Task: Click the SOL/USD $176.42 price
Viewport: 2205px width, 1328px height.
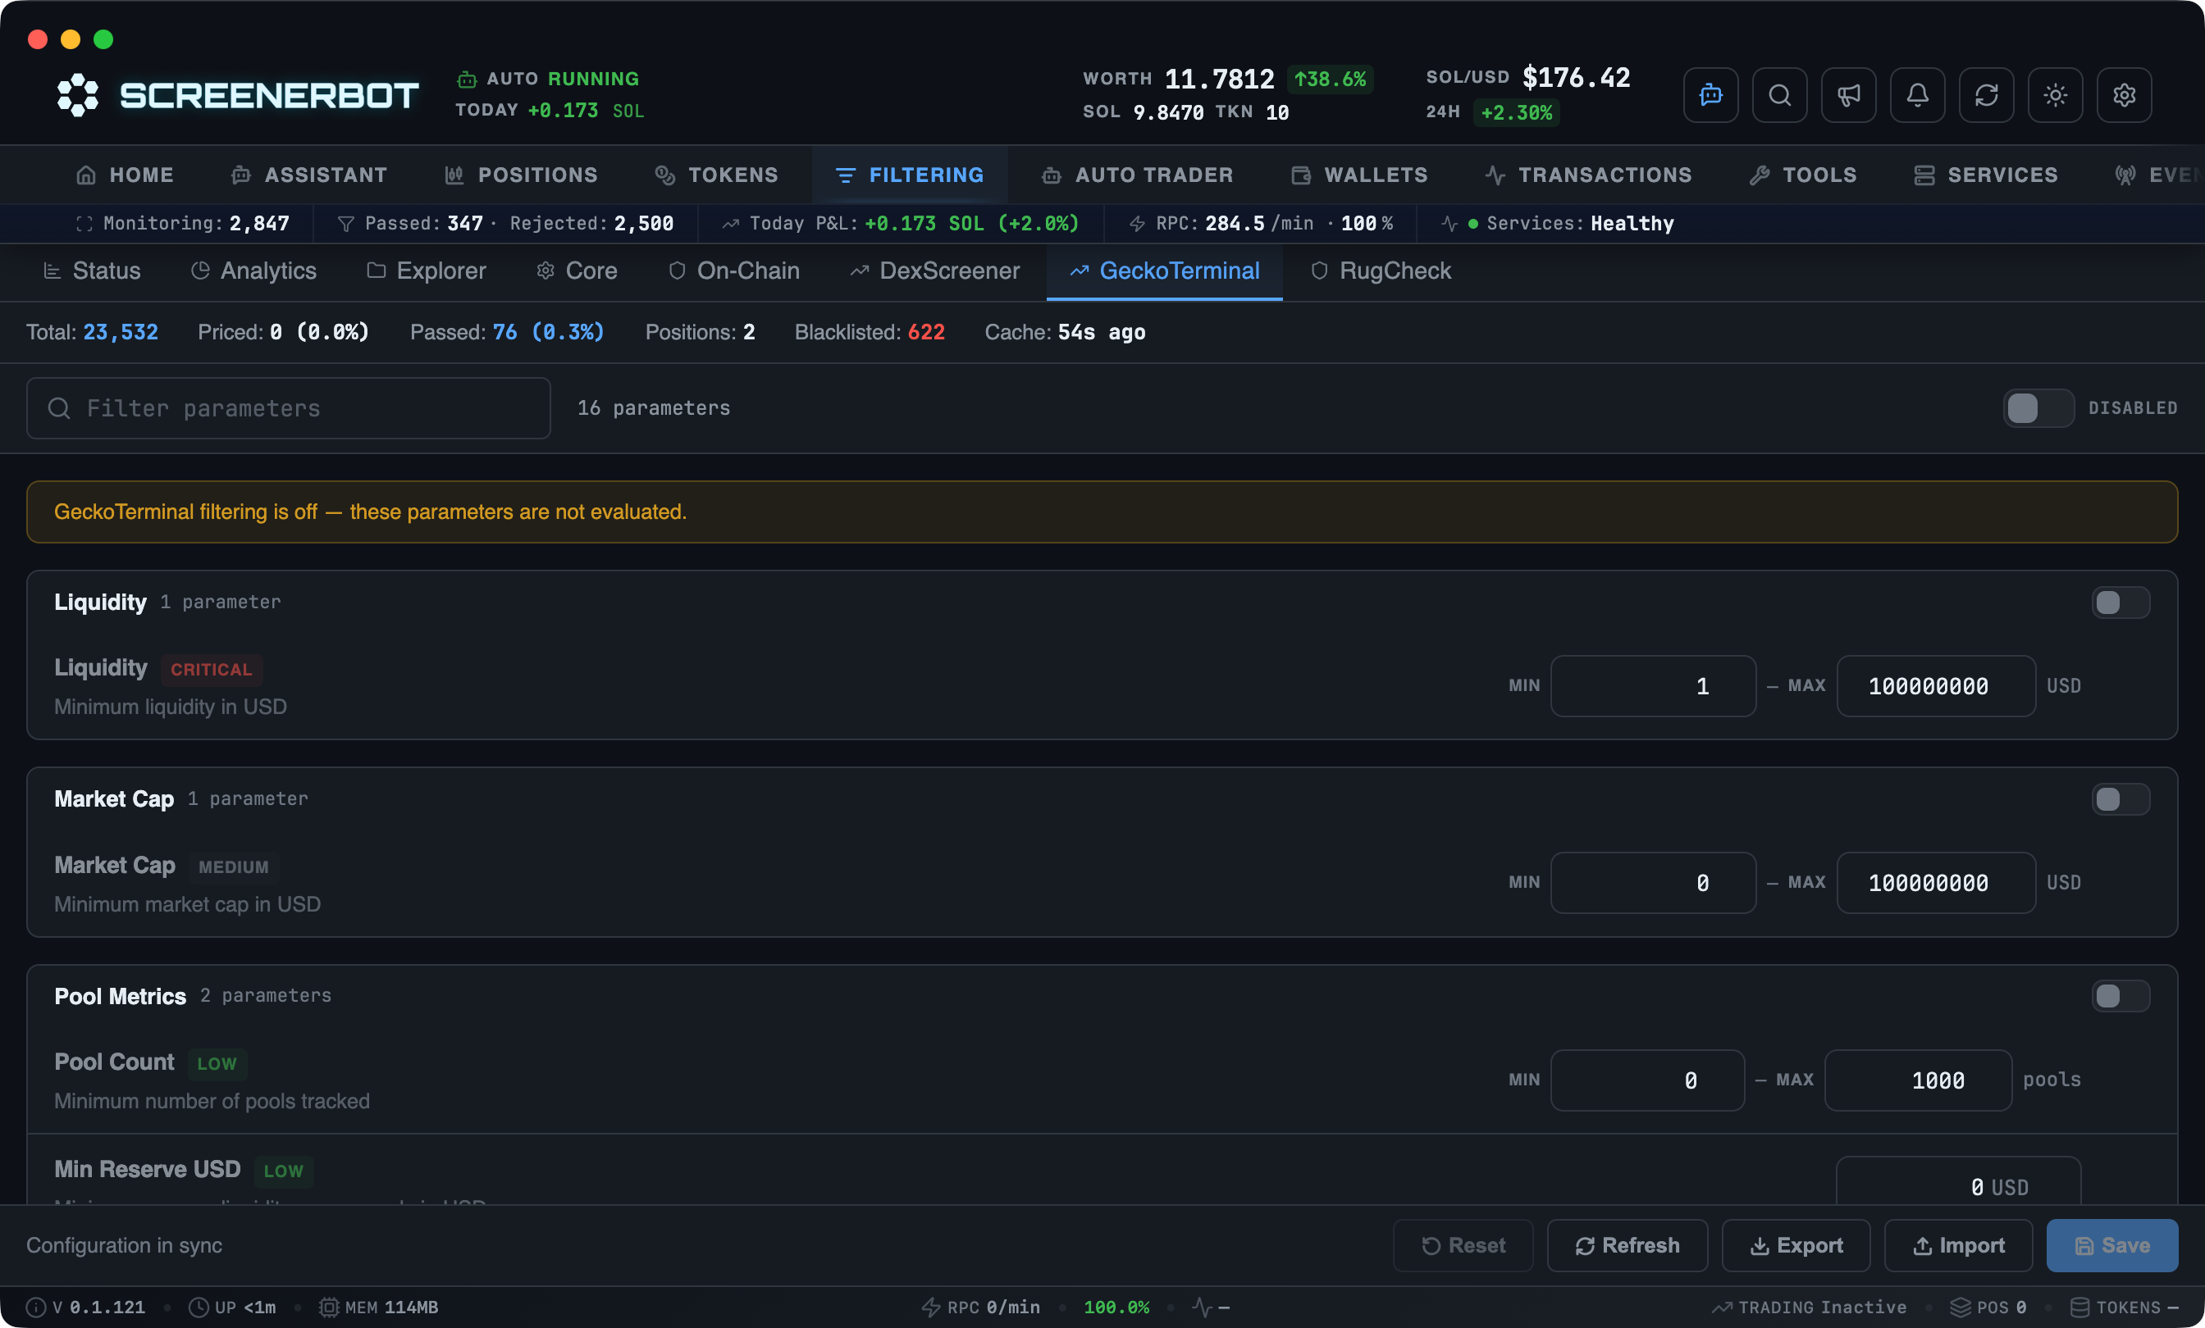Action: 1527,78
